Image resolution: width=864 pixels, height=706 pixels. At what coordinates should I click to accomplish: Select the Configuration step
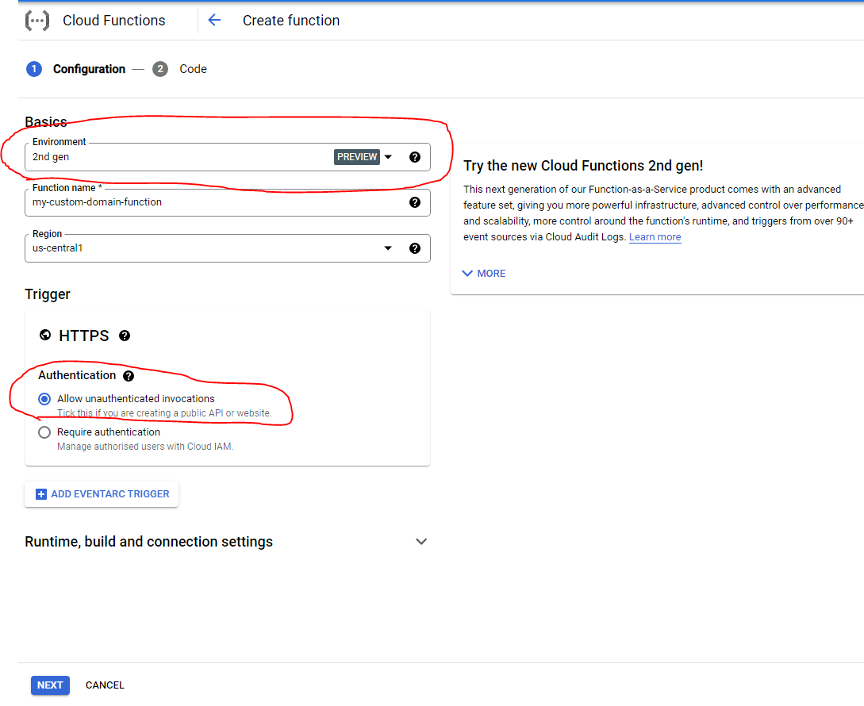pyautogui.click(x=76, y=69)
